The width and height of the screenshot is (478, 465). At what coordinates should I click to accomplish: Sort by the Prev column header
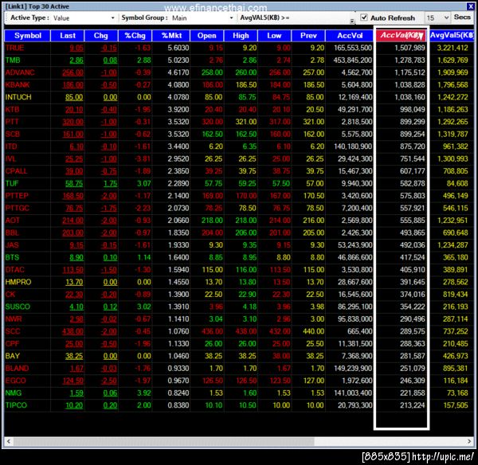308,36
